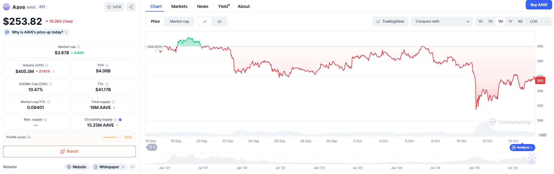The height and width of the screenshot is (174, 554).
Task: Click the Analyze button
Action: (522, 147)
